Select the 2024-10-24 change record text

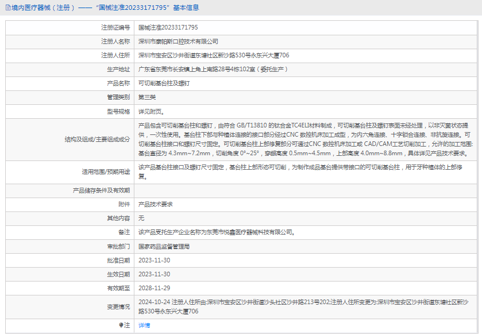pyautogui.click(x=304, y=307)
